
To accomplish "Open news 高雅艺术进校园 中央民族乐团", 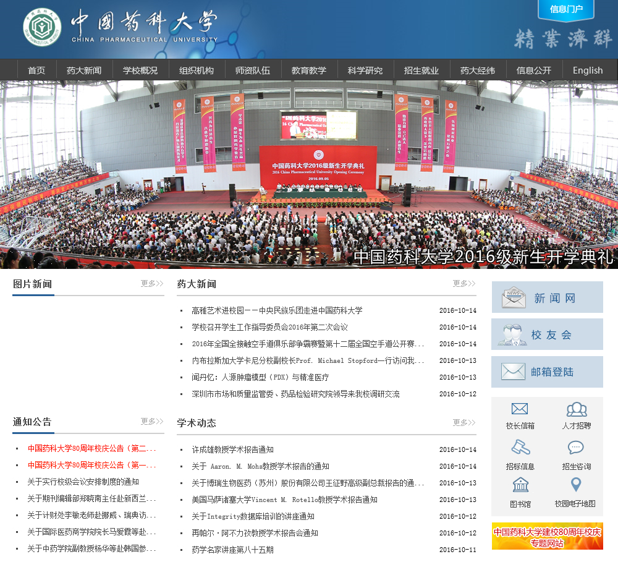I will coord(277,310).
